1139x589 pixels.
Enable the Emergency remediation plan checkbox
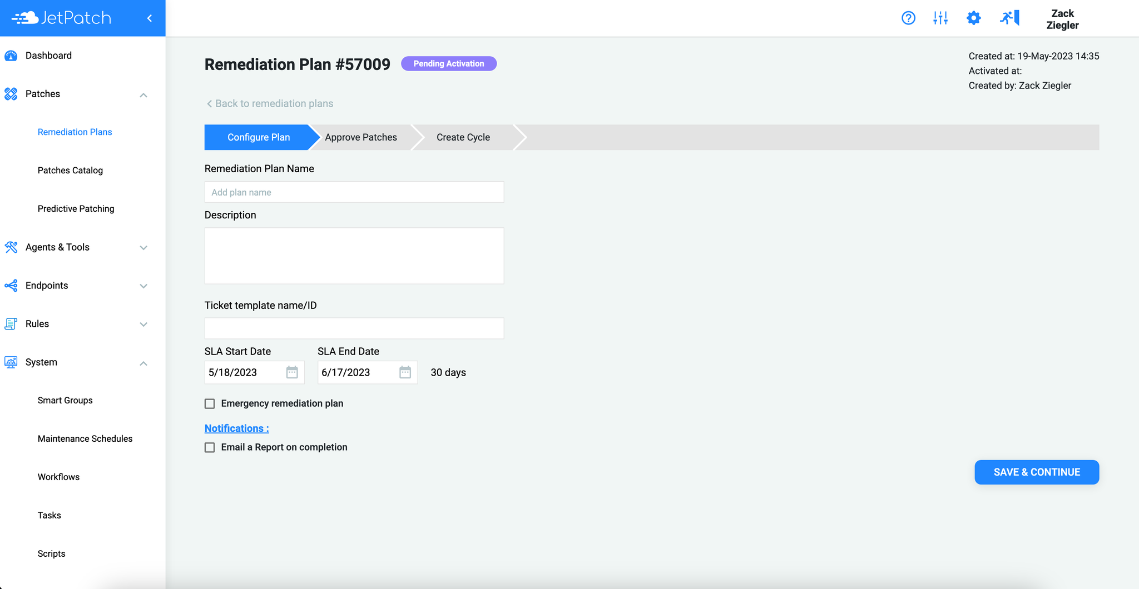coord(210,403)
